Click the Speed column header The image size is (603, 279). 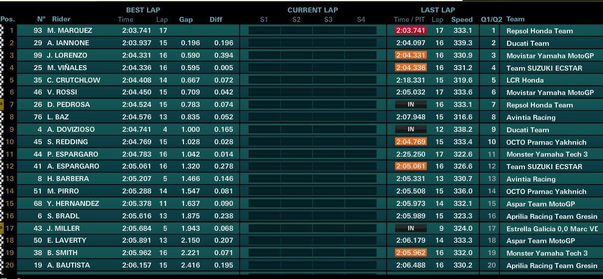pyautogui.click(x=462, y=20)
